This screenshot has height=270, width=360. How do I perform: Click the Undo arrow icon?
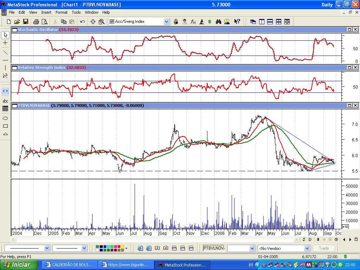82,22
